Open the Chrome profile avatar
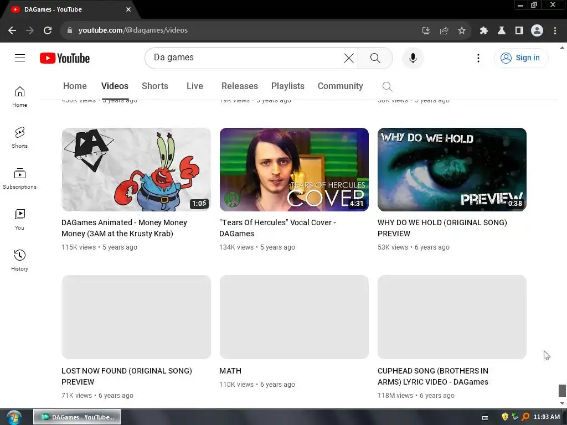 537,30
